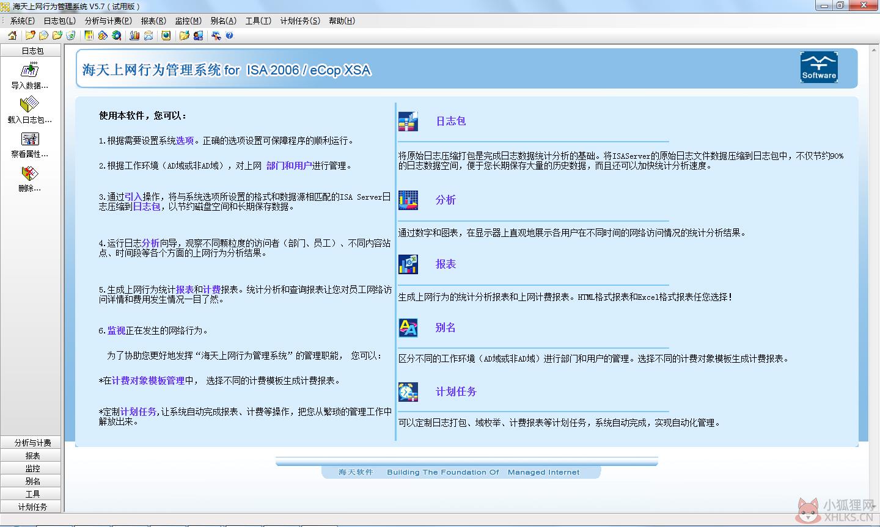
Task: Click the 海天软件 footer text
Action: pos(356,472)
